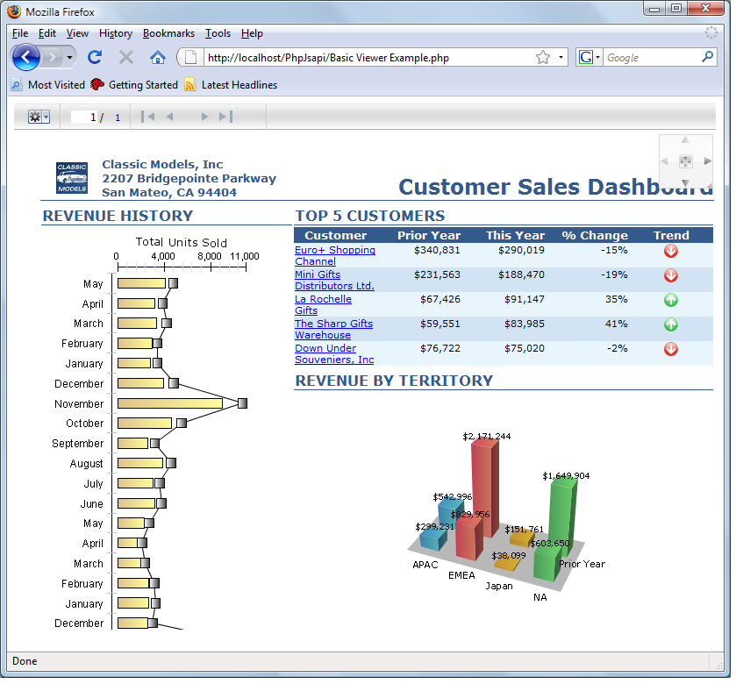The width and height of the screenshot is (736, 684).
Task: Advance to the next report page
Action: pos(204,117)
